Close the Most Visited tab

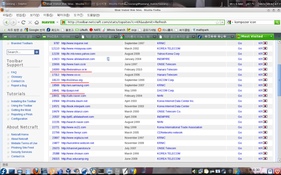pos(271,36)
